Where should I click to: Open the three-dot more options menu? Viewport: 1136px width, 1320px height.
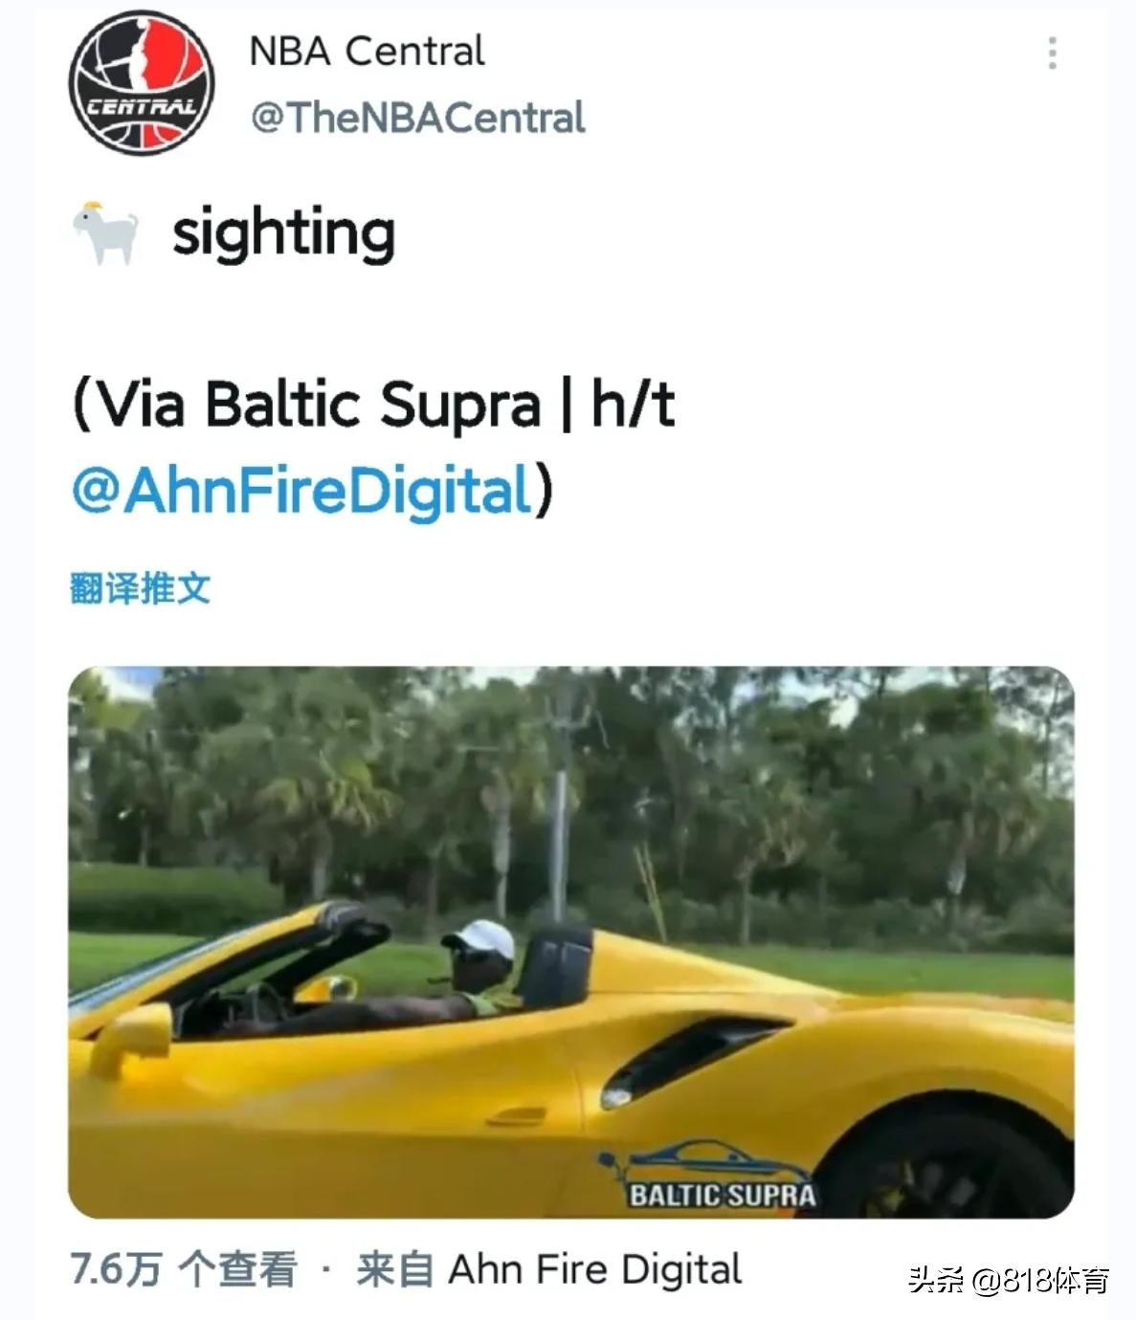tap(1052, 54)
